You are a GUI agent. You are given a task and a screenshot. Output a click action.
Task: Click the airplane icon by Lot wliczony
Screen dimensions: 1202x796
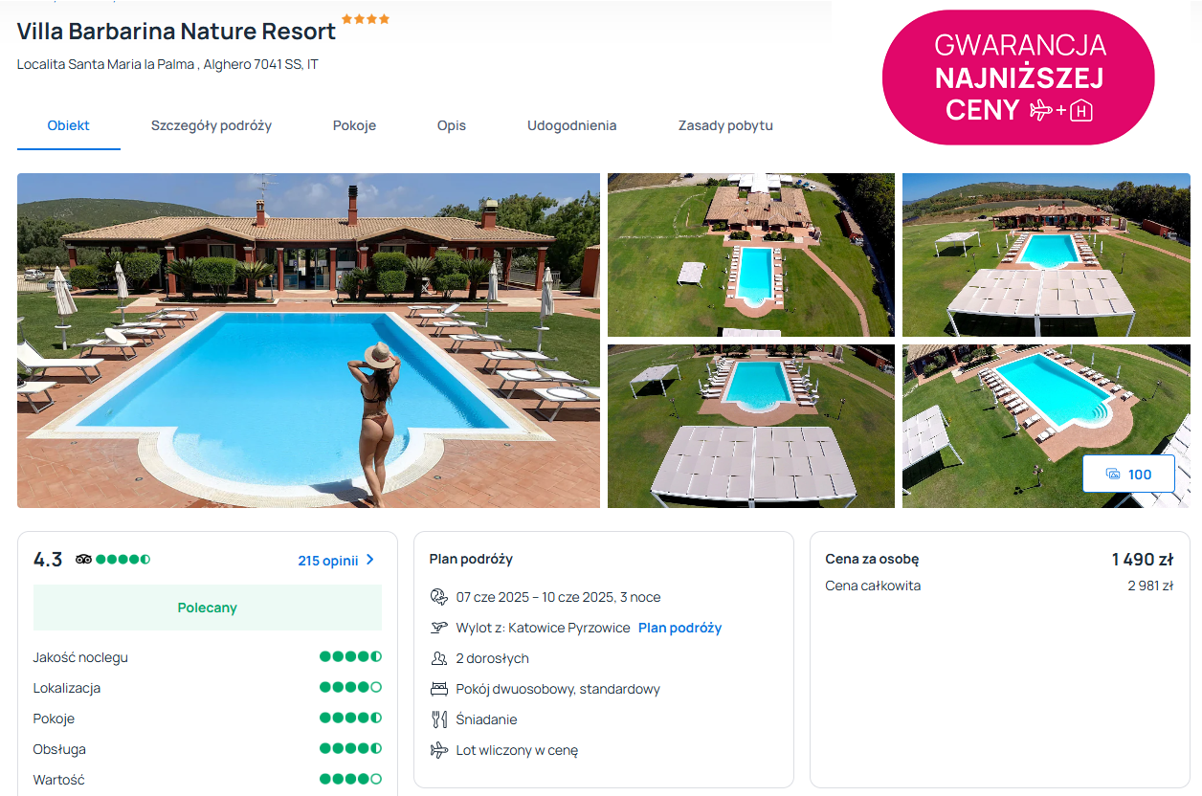coord(439,750)
